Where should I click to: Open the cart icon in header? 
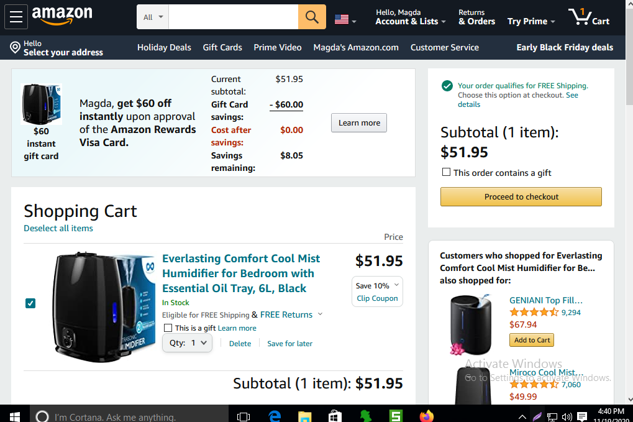589,17
